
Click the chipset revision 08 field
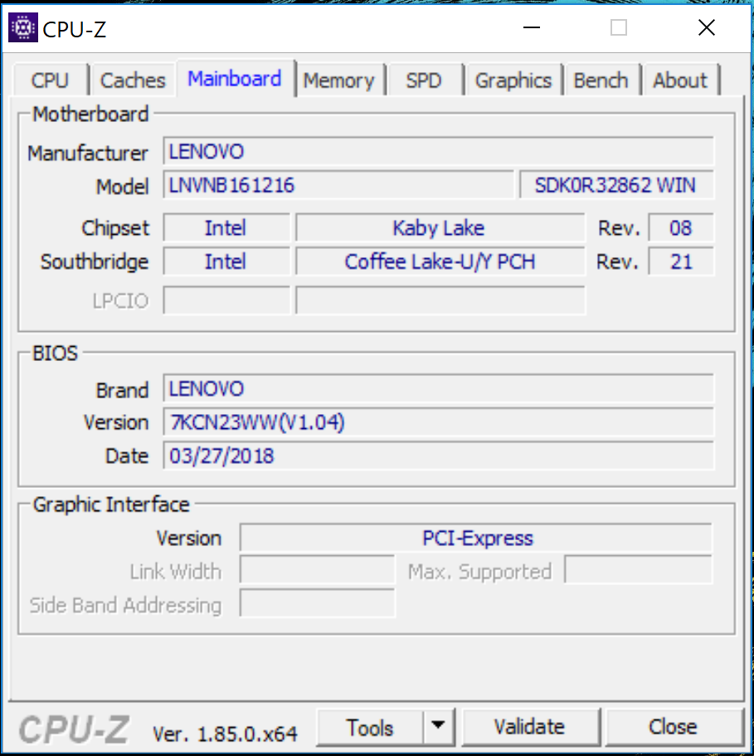click(x=681, y=227)
